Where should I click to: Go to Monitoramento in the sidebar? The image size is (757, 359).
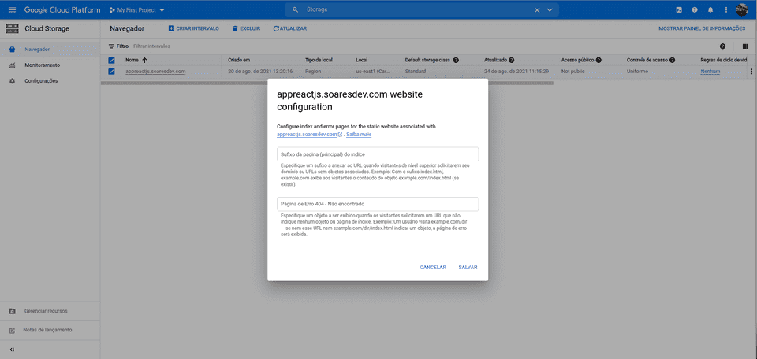click(x=42, y=65)
